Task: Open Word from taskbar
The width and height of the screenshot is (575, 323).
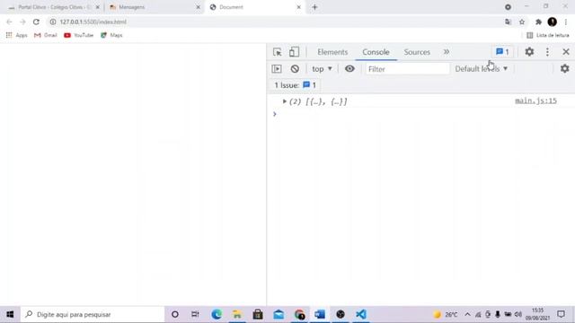Action: click(x=320, y=314)
